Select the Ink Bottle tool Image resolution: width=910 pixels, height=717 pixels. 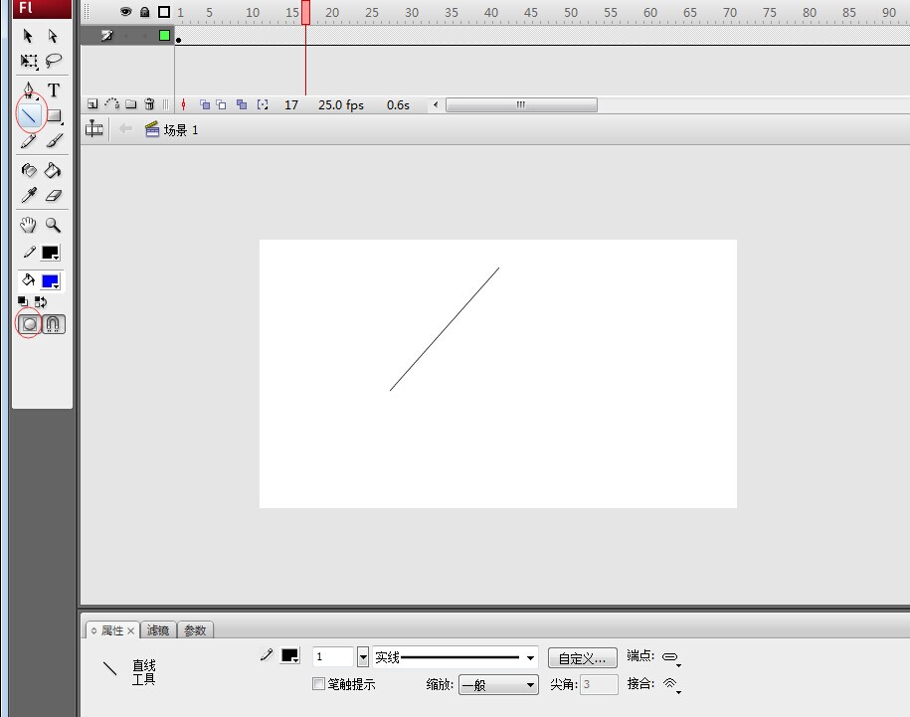pyautogui.click(x=29, y=171)
